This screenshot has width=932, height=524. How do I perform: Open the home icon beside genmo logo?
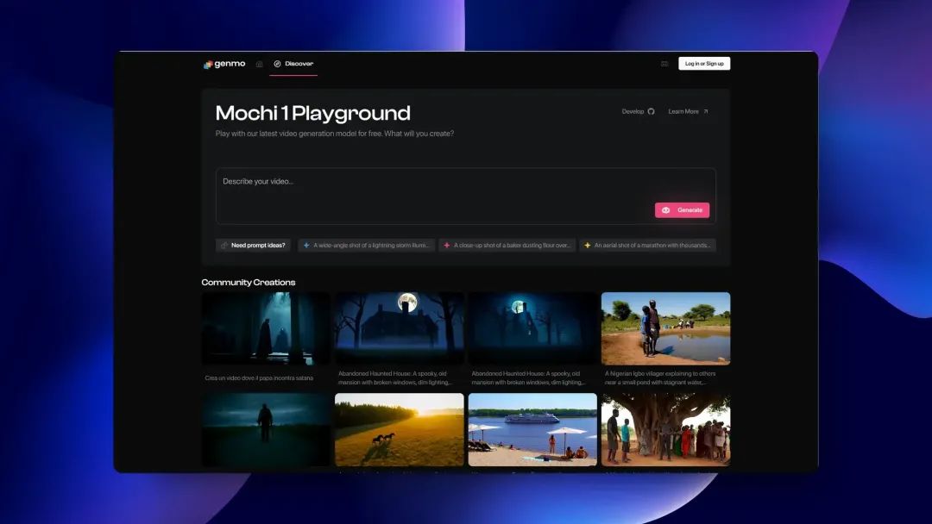pos(259,64)
